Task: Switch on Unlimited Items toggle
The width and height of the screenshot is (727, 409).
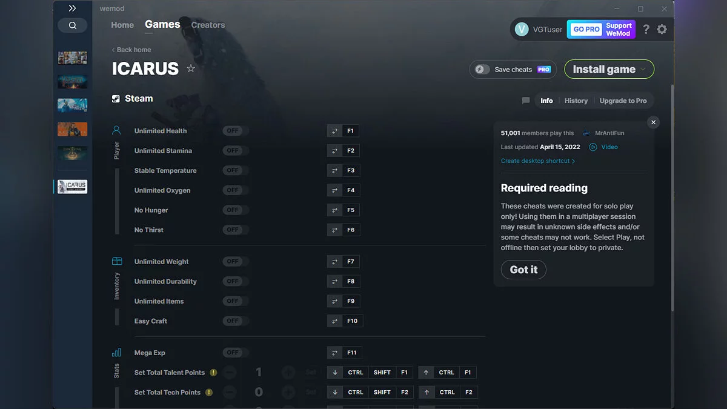Action: [x=235, y=301]
